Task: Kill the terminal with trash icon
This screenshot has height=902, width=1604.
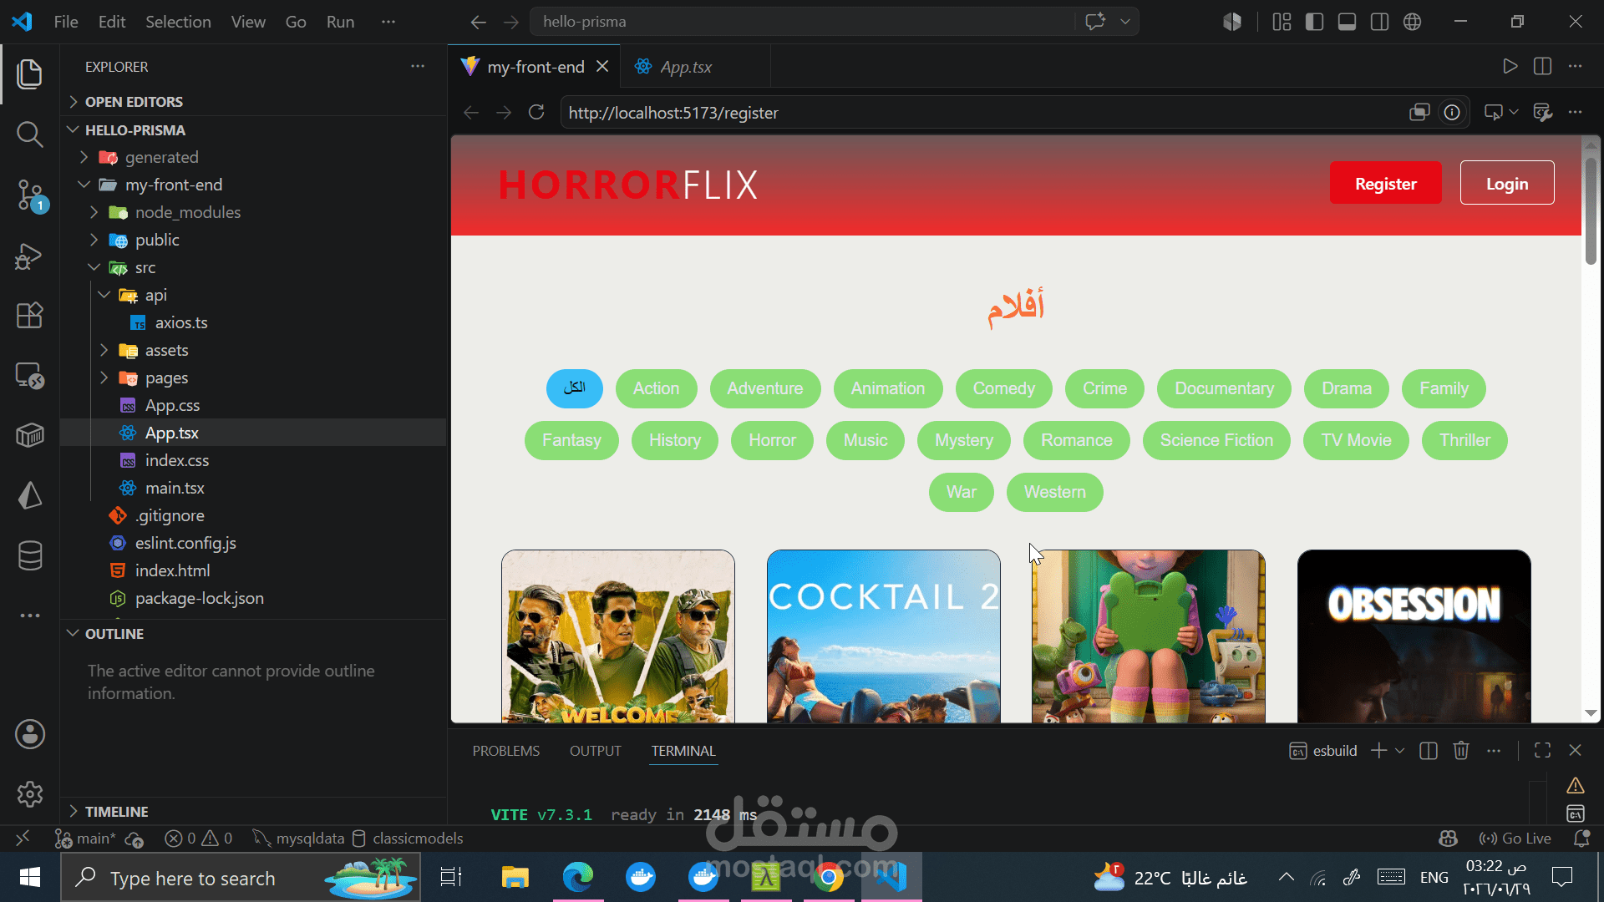Action: (x=1461, y=750)
